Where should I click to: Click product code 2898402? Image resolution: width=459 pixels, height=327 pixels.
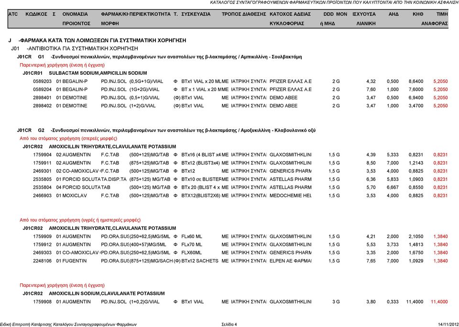[x=42, y=106]
